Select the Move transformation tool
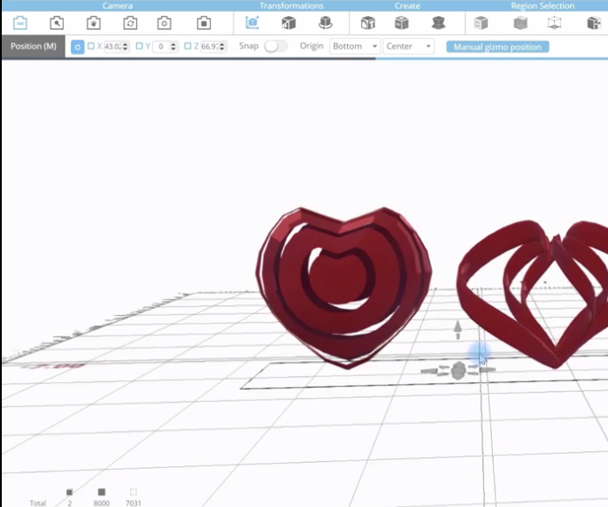The width and height of the screenshot is (608, 507). point(252,23)
